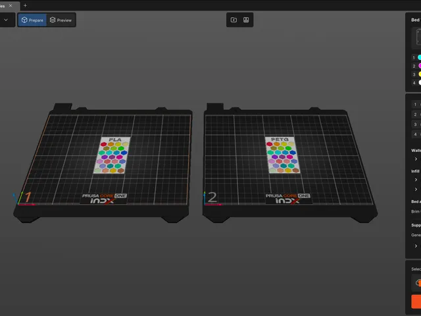Pick the yellow filament swatch in slot 3
This screenshot has height=316, width=421.
(x=420, y=74)
